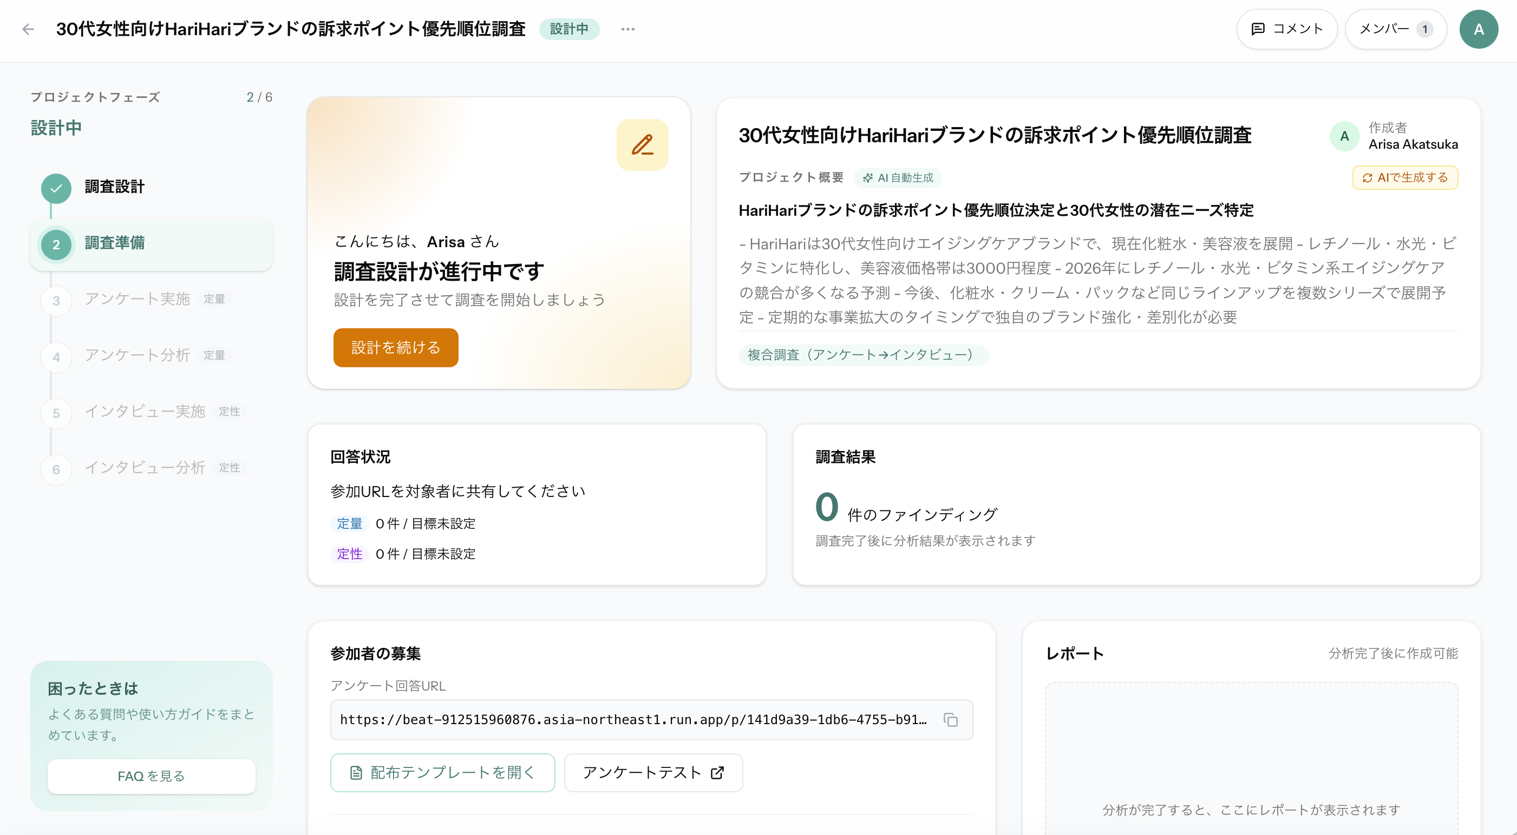Click the step number 6 circle

56,469
